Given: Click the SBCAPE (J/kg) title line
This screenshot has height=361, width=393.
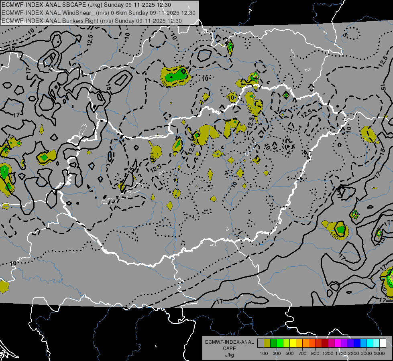Looking at the screenshot, I should click(x=86, y=5).
